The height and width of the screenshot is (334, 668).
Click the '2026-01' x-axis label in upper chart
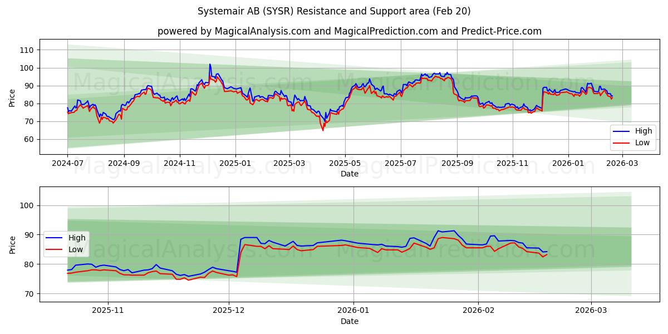click(x=568, y=164)
